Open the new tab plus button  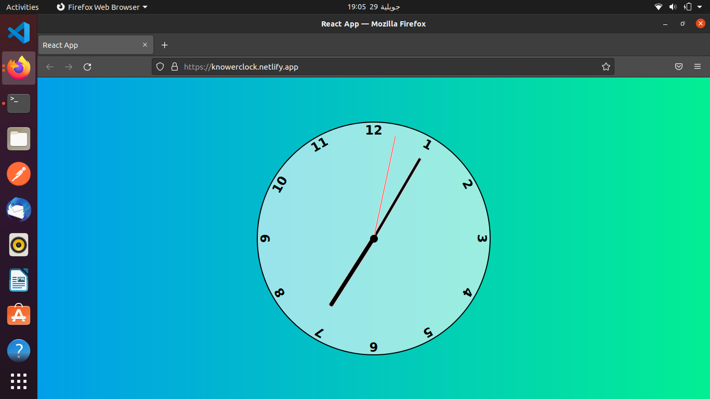click(x=165, y=45)
